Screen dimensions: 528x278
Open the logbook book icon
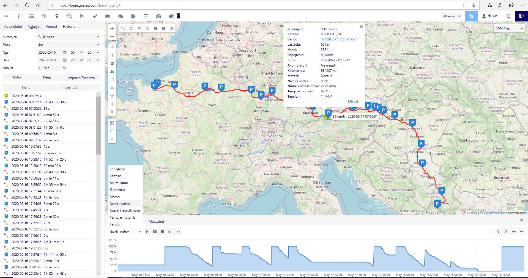(x=108, y=16)
